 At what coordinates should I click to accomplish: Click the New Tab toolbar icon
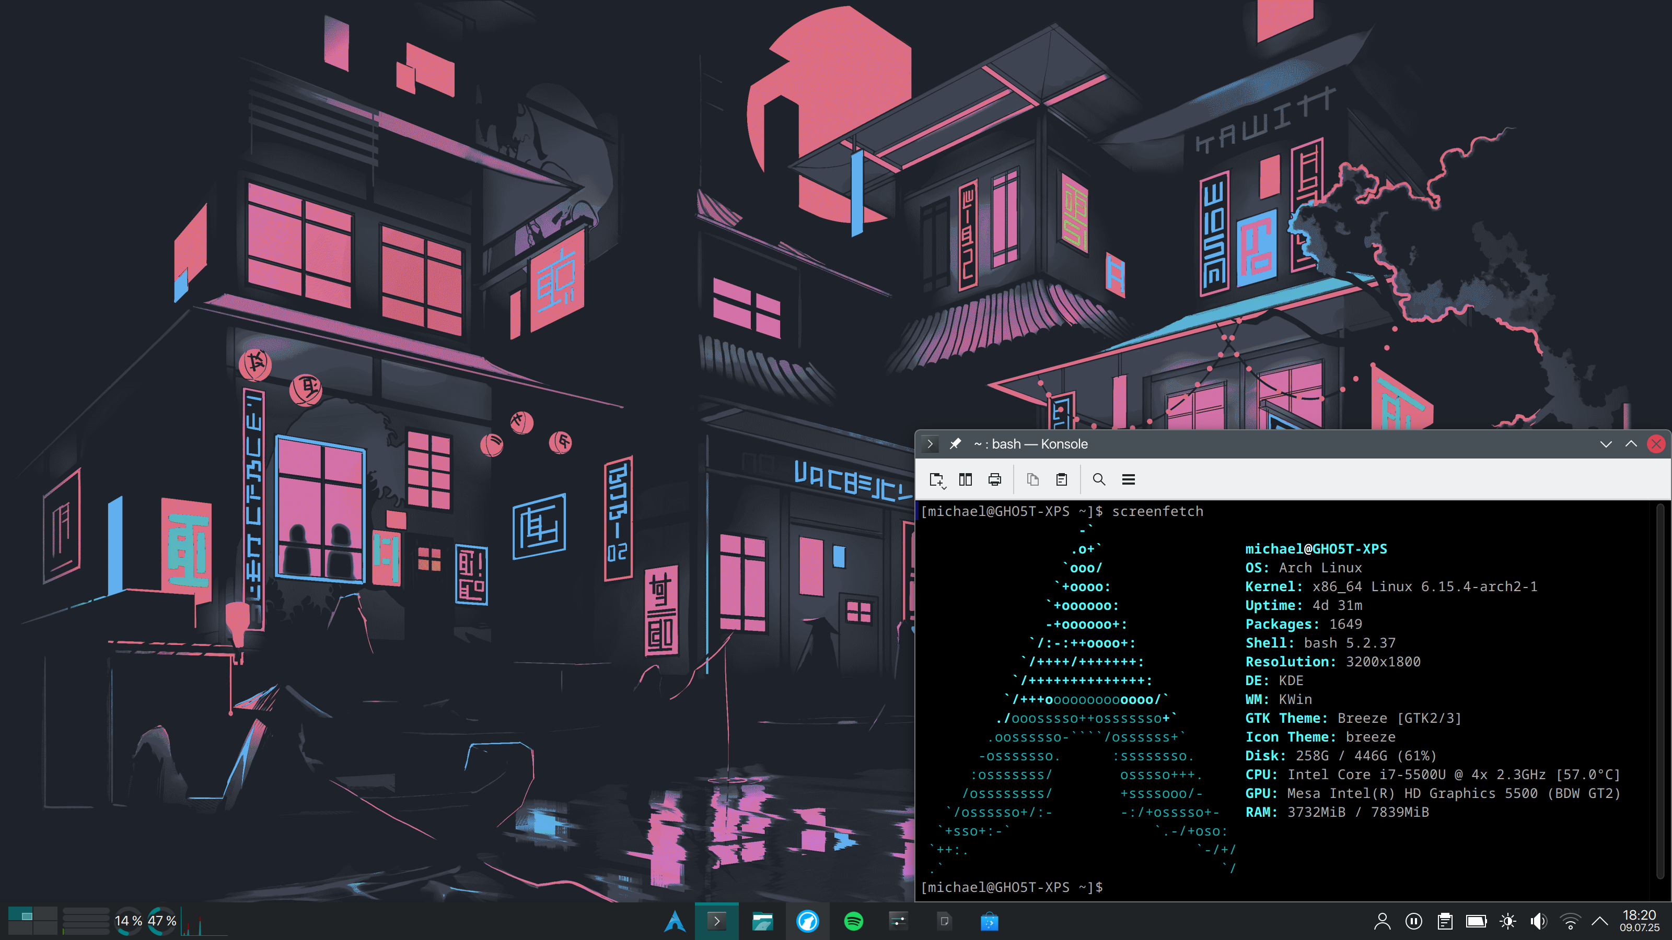(936, 479)
